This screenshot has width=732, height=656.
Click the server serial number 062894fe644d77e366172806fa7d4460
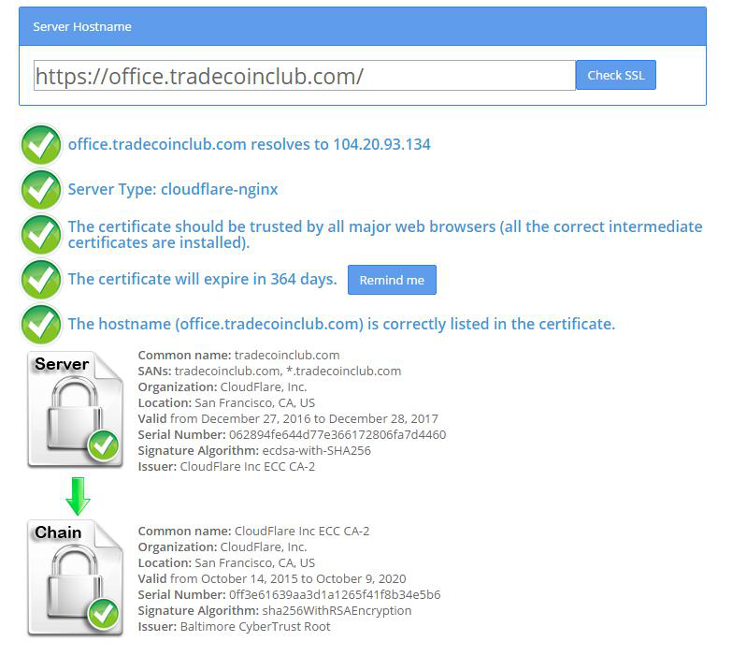(x=337, y=434)
